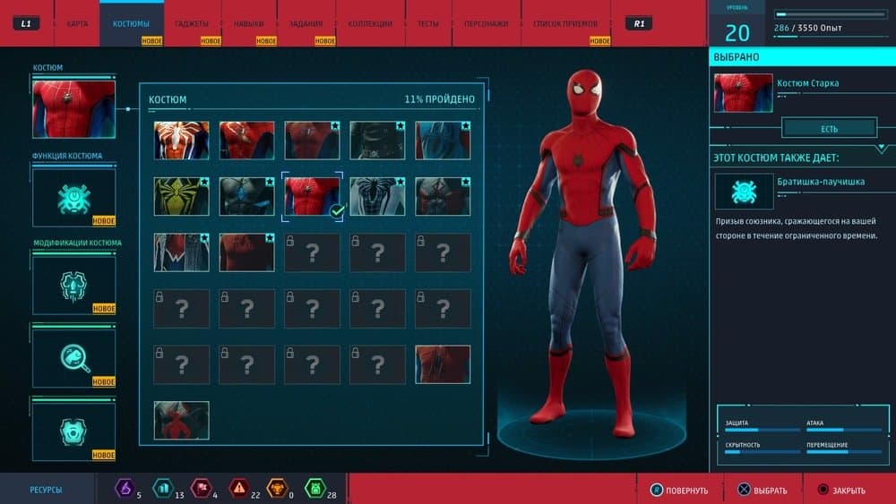896x504 pixels.
Task: Open the Карта tab
Action: click(77, 23)
